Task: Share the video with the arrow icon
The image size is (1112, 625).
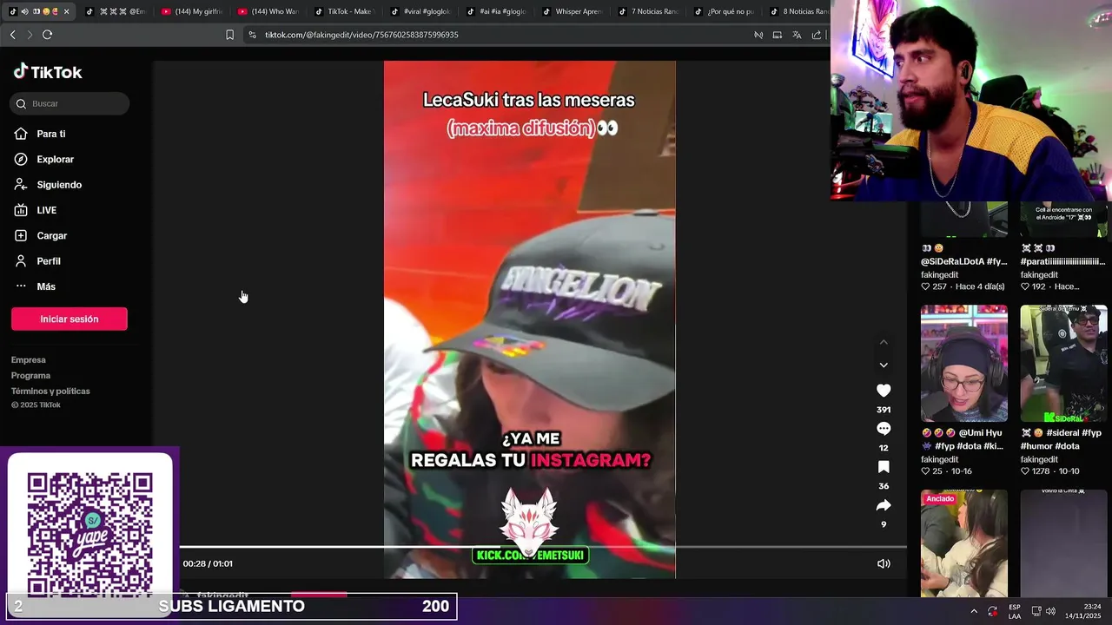Action: 884,505
